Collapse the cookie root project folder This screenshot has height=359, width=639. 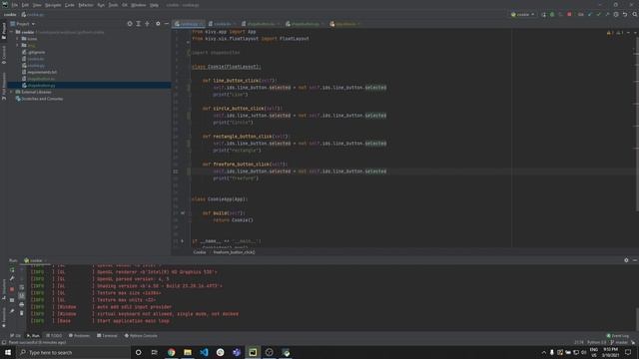[x=12, y=32]
